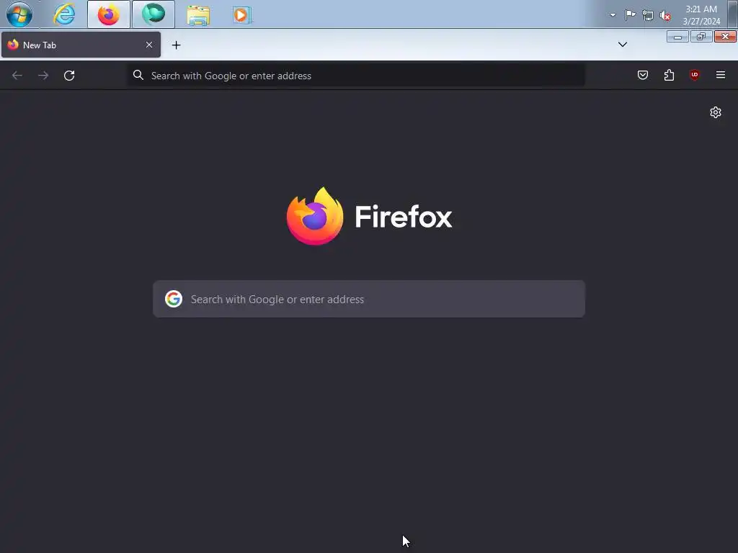Restore down the Firefox window
This screenshot has height=553, width=738.
point(701,37)
